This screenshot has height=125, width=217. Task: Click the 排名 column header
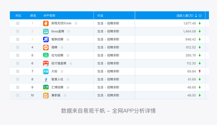point(33,16)
